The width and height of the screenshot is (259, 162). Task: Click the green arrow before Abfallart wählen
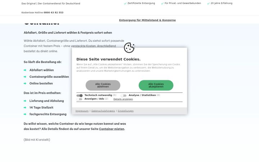[25, 70]
